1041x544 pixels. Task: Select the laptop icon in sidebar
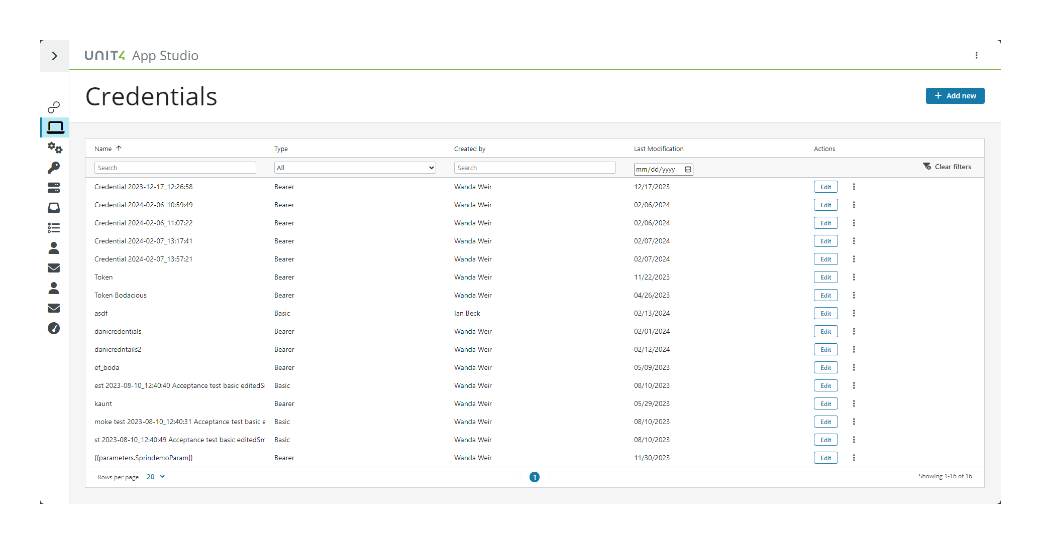point(55,127)
